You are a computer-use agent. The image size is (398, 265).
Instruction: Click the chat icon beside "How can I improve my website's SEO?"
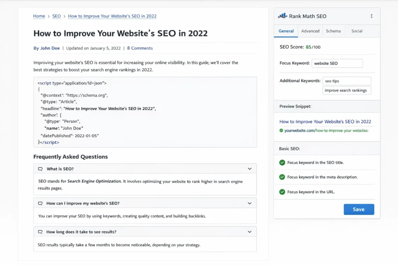[40, 203]
